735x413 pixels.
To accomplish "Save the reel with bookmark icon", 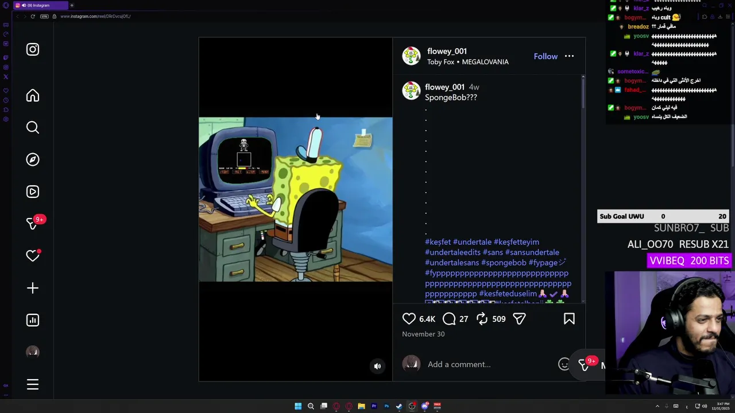I will pyautogui.click(x=569, y=318).
